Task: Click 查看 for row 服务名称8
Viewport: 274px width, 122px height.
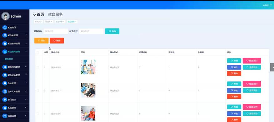Action: pyautogui.click(x=234, y=61)
